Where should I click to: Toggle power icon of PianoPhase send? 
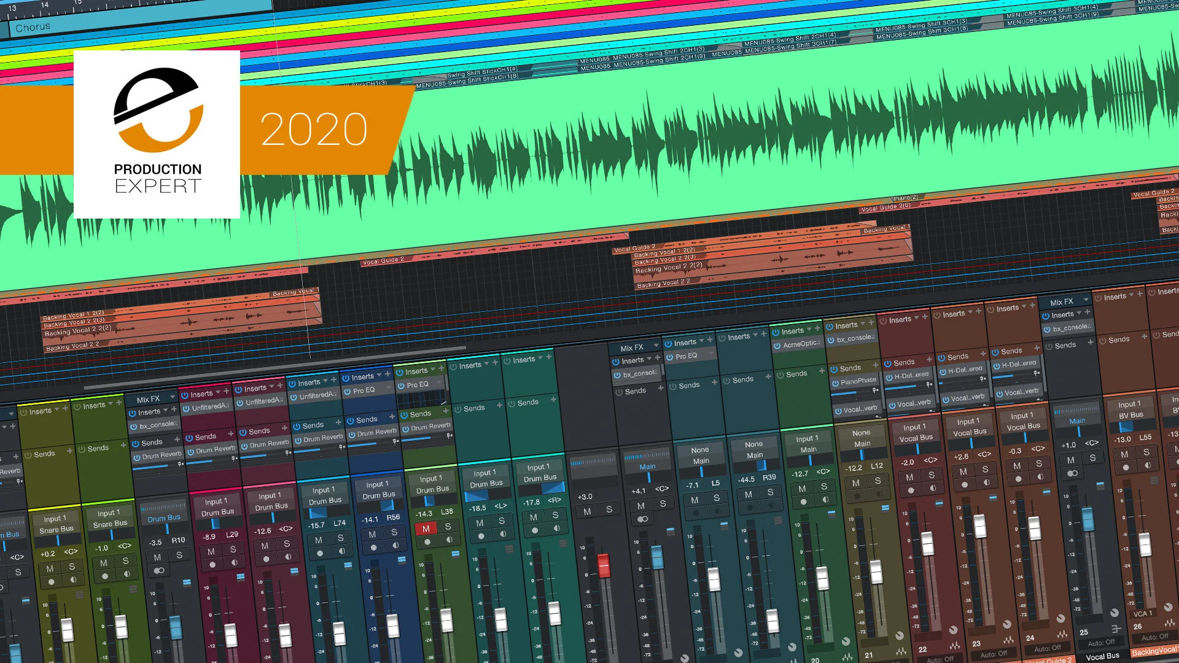(835, 383)
